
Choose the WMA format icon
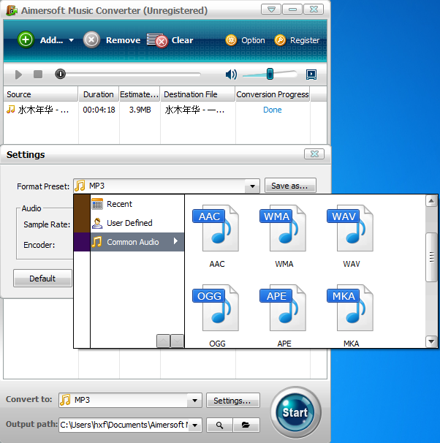pos(284,228)
